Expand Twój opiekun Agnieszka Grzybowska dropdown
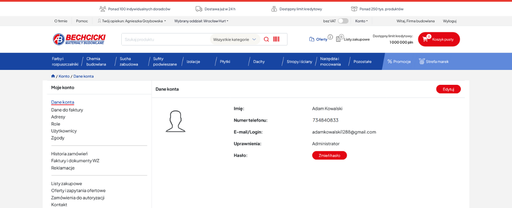This screenshot has height=208, width=512. [134, 21]
